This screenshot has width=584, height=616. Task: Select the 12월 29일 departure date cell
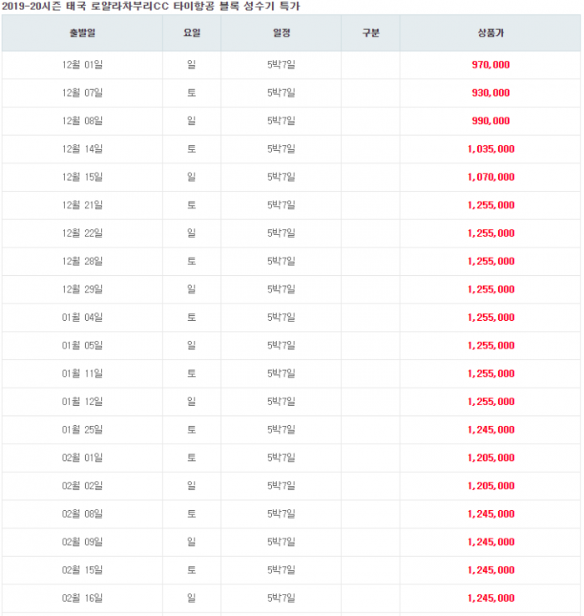tap(83, 289)
